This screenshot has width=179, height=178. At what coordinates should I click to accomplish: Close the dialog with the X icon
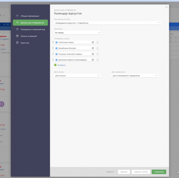[166, 7]
